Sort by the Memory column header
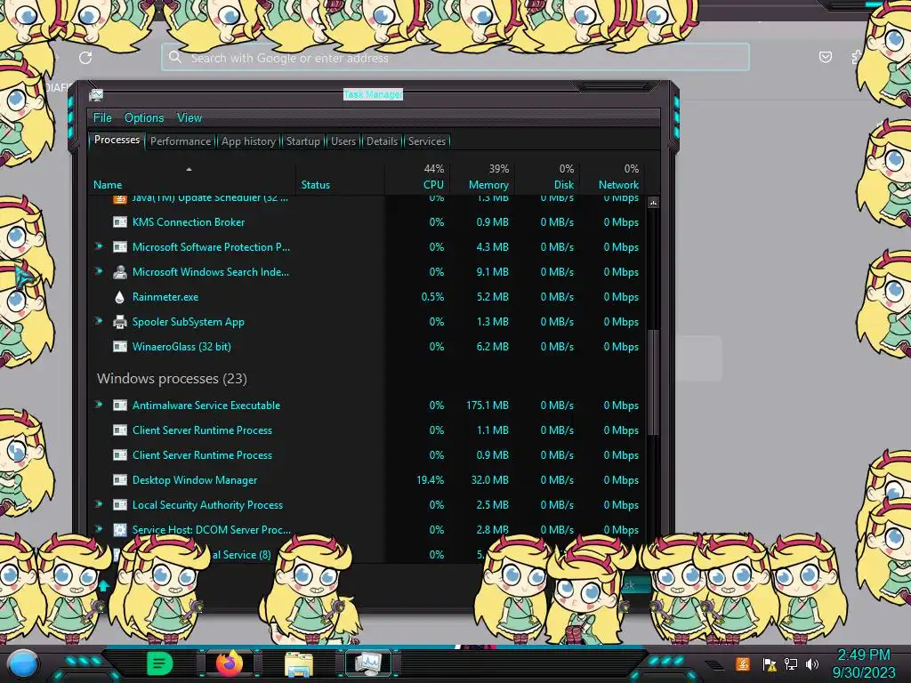The width and height of the screenshot is (911, 683). tap(488, 185)
